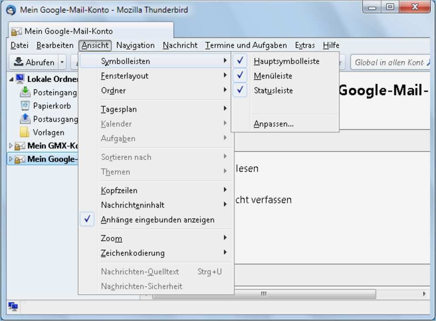Maximize the Thunderbird window
This screenshot has height=321, width=436.
pyautogui.click(x=390, y=7)
